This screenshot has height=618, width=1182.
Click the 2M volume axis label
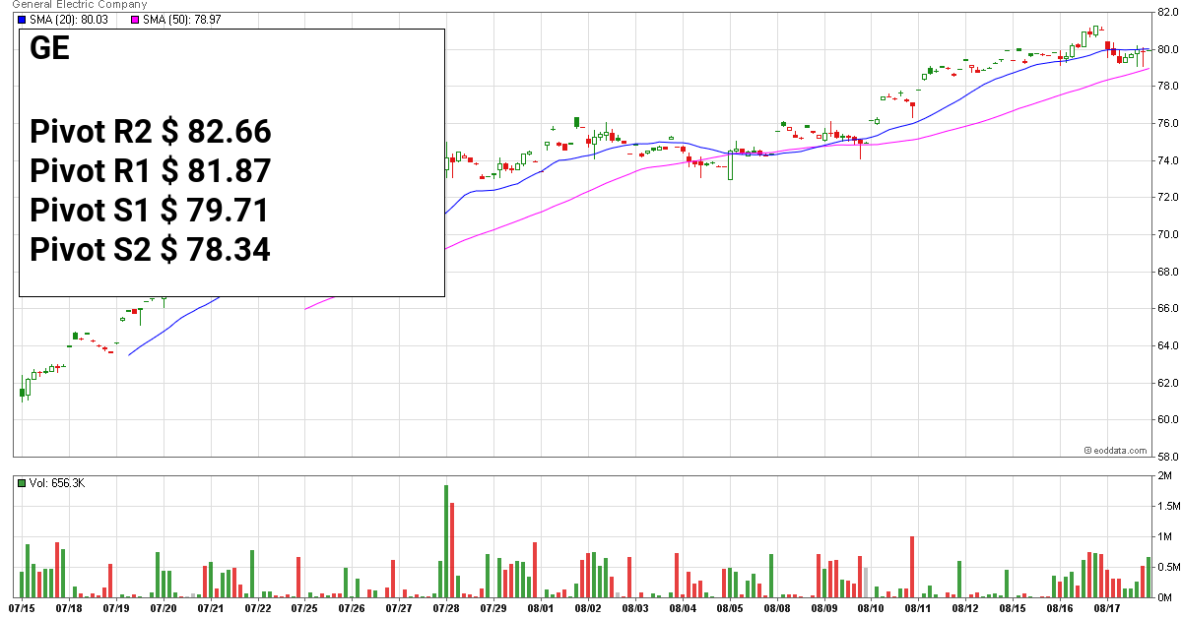(1163, 475)
